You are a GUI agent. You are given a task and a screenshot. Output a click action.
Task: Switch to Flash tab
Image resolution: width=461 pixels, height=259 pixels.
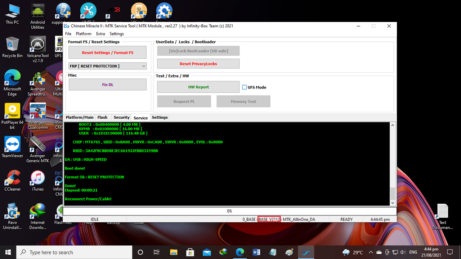coord(102,117)
